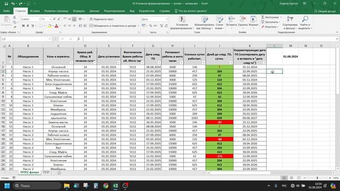
Task: Open filter dropdown for Дата установки column
Action: click(118, 63)
